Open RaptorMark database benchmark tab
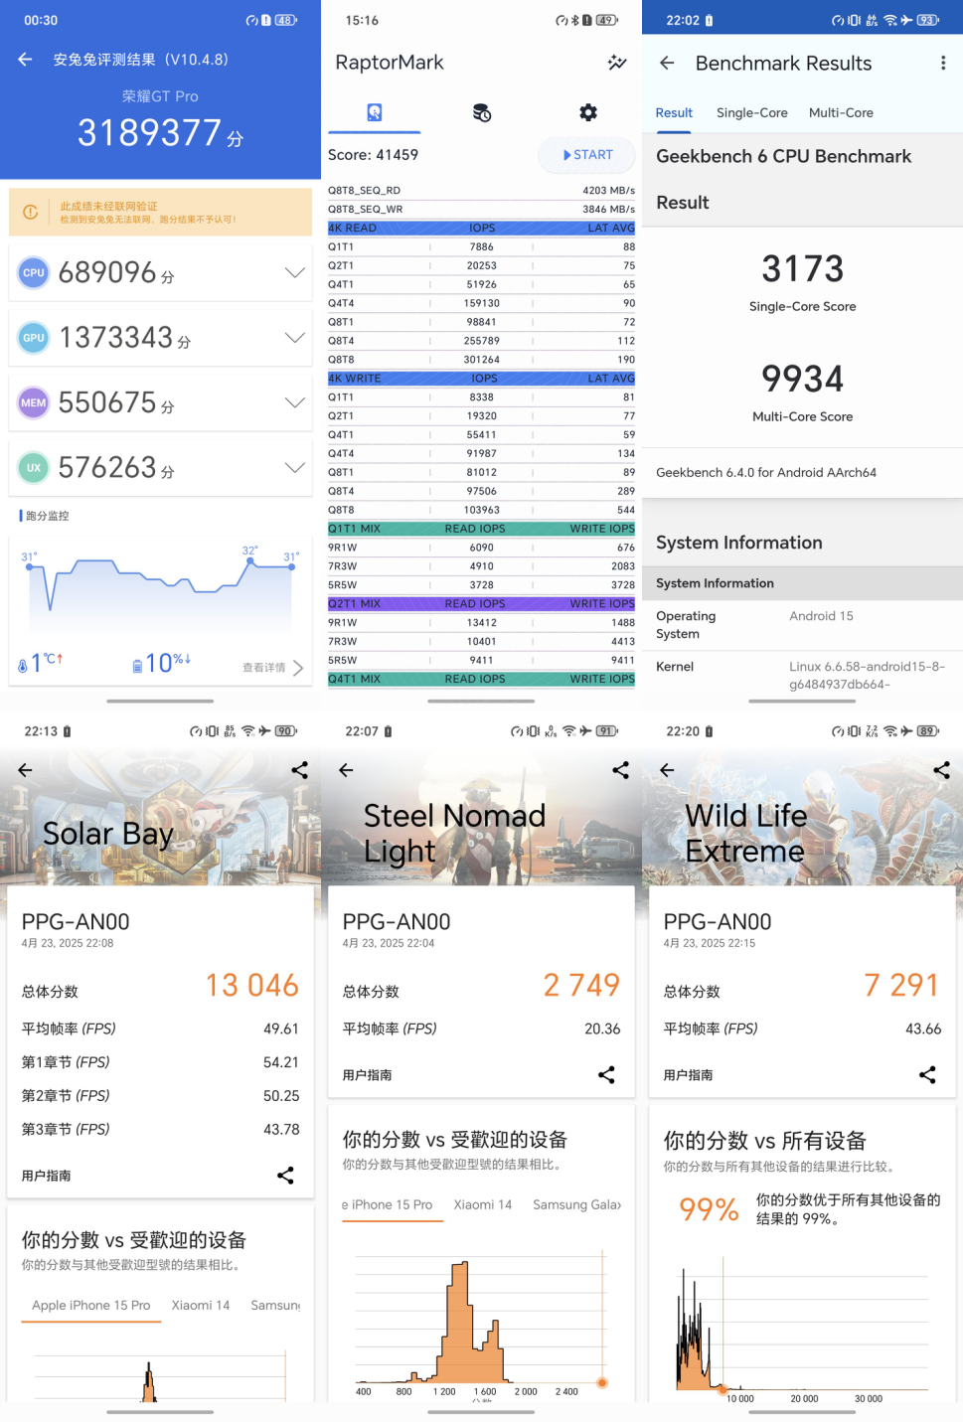Screen dimensions: 963x1422 pyautogui.click(x=482, y=112)
